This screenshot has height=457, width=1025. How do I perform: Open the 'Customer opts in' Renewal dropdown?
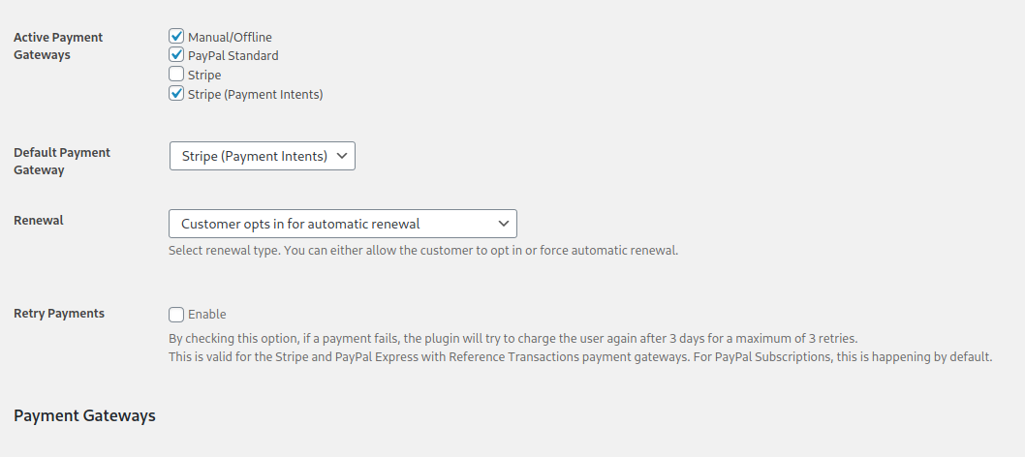click(x=343, y=224)
